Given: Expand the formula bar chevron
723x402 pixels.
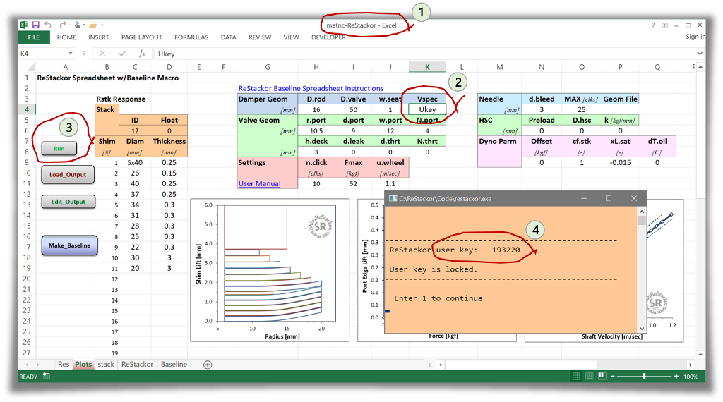Looking at the screenshot, I should 700,54.
